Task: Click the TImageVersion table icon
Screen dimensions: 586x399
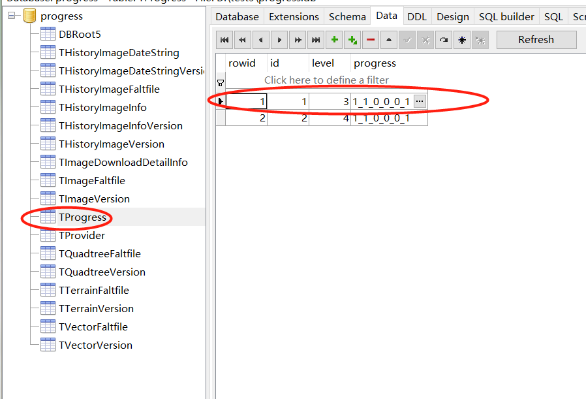Action: pyautogui.click(x=48, y=199)
